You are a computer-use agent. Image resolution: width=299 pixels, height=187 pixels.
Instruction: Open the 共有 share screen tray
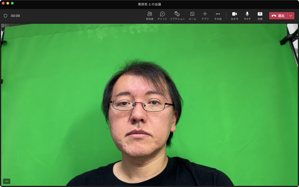(260, 16)
